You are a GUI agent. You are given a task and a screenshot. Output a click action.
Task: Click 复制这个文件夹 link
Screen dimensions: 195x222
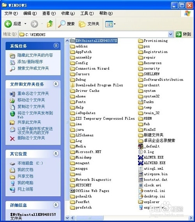[31, 106]
